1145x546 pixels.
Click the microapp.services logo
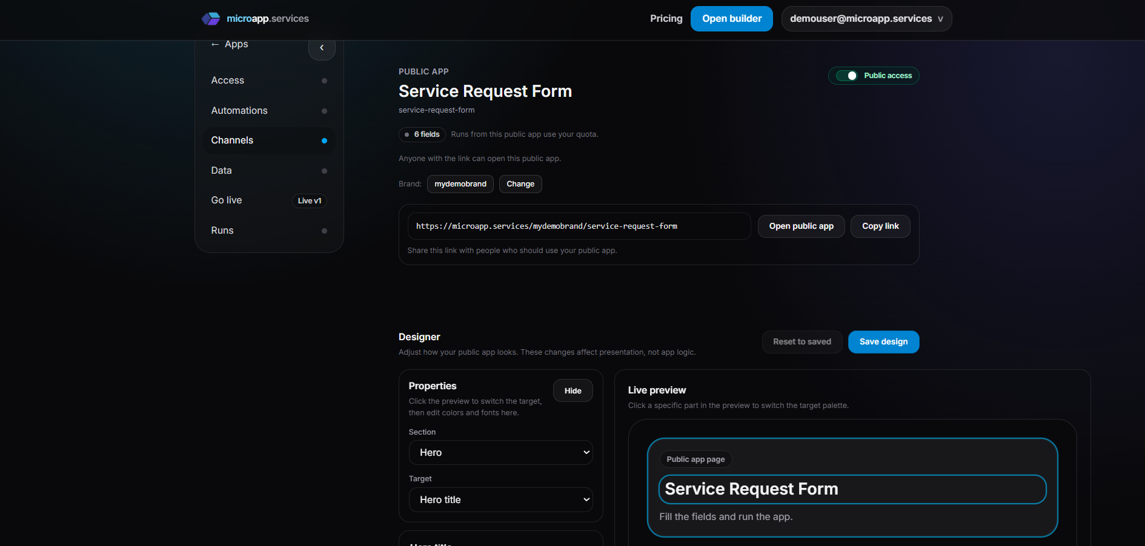[x=255, y=18]
